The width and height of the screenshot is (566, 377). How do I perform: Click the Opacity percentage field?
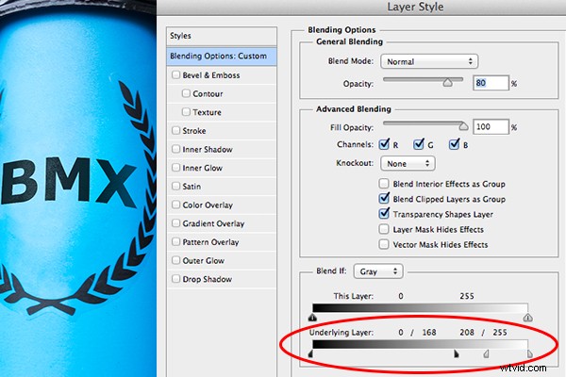pyautogui.click(x=491, y=83)
